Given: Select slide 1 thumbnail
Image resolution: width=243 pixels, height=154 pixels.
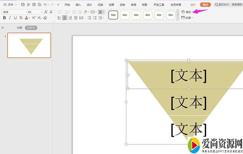Looking at the screenshot, I should tap(29, 45).
